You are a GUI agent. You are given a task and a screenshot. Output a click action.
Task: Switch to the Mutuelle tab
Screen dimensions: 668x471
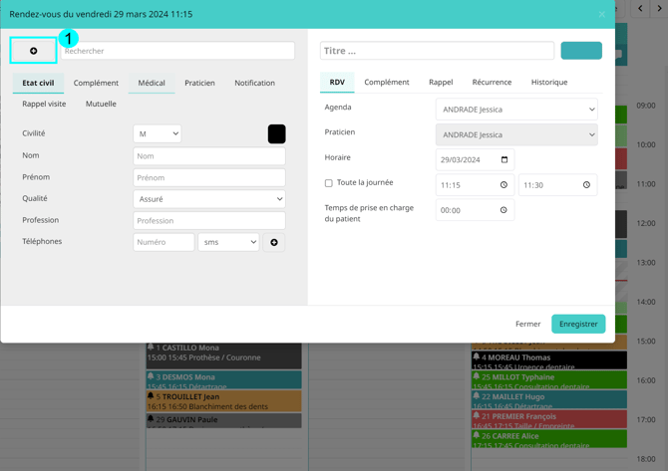point(101,104)
